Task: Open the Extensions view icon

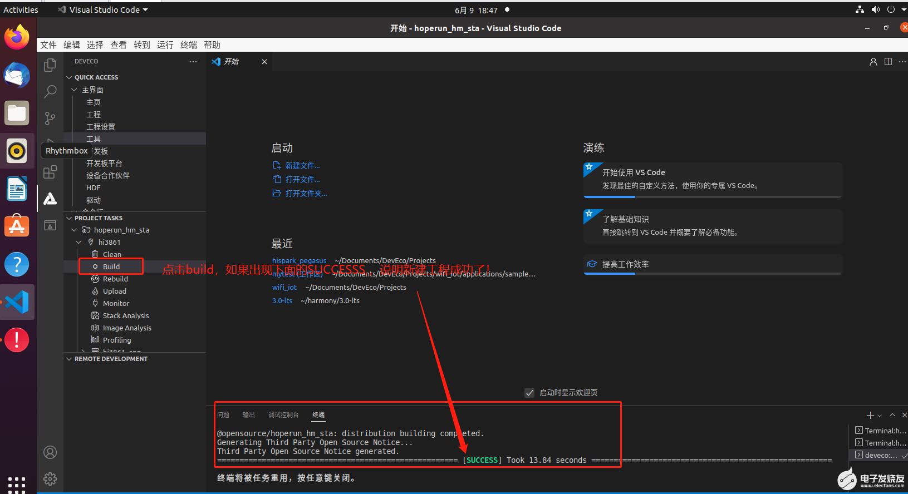Action: [50, 172]
